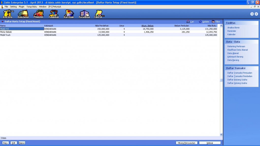The image size is (260, 146).
Task: Click the Baru button
Action: 5,143
